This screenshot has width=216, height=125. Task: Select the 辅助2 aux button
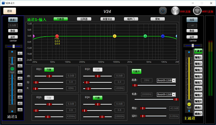(x=198, y=114)
